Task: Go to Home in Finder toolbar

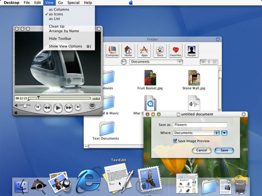Action: [x=128, y=50]
